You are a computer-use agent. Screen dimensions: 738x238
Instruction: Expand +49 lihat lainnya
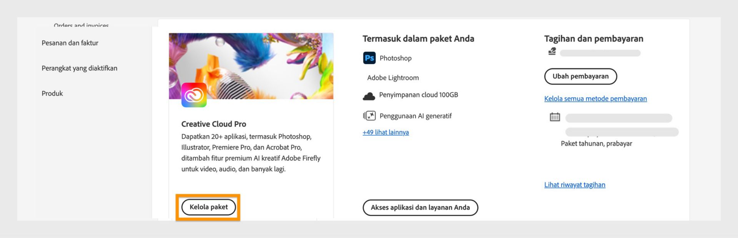[386, 132]
